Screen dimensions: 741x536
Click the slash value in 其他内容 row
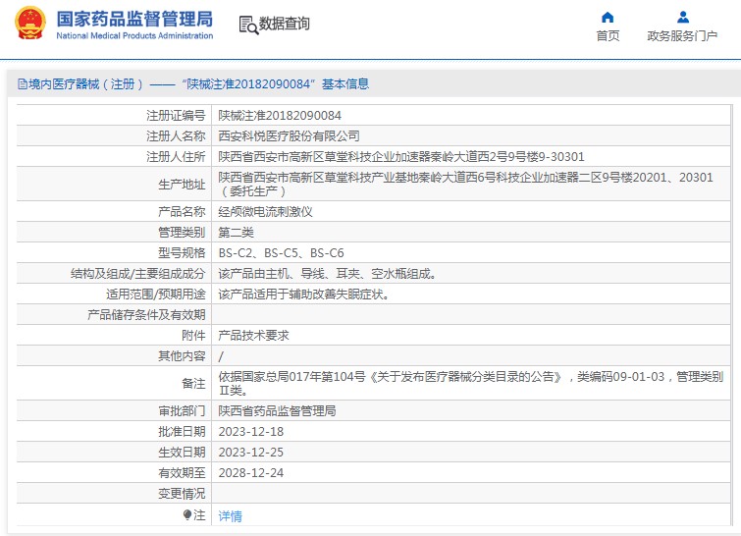[x=221, y=356]
